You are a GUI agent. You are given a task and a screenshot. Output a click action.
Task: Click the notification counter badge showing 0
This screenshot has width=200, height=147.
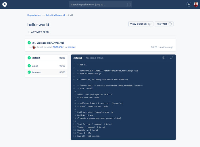point(189,4)
